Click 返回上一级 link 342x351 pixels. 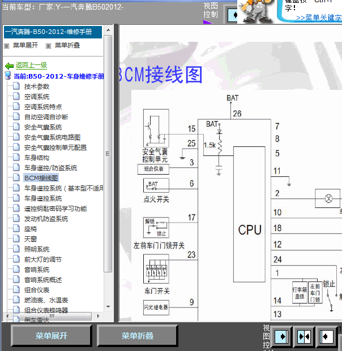[x=31, y=66]
